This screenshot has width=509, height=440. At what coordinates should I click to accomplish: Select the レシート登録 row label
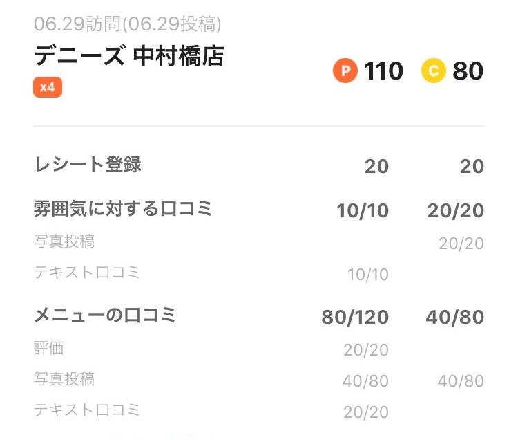click(x=88, y=165)
